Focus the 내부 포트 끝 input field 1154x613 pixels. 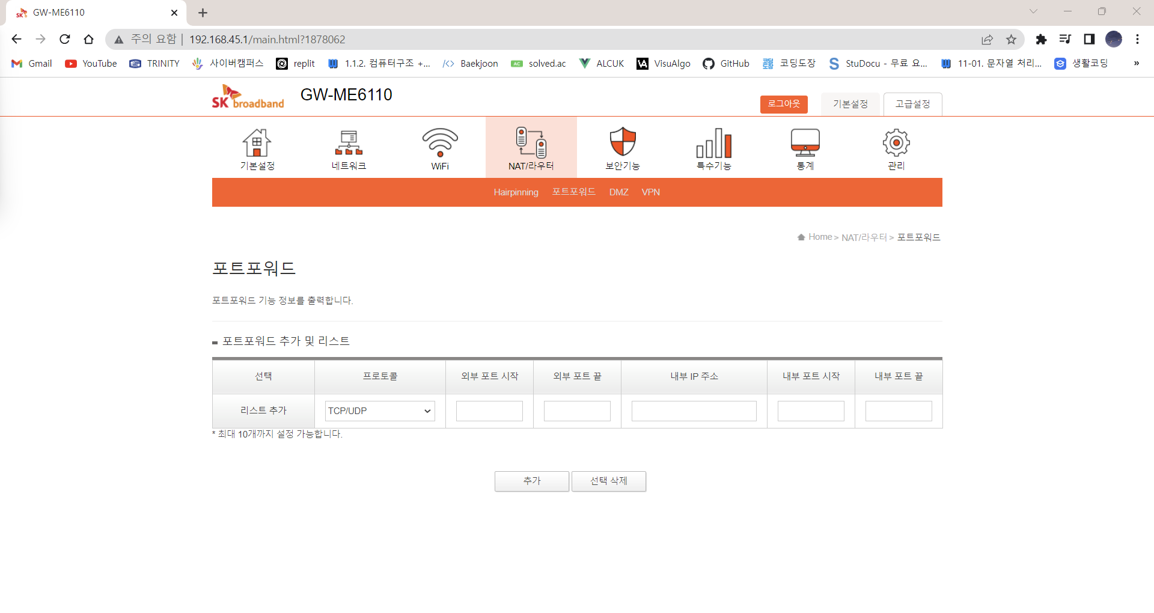pyautogui.click(x=899, y=411)
